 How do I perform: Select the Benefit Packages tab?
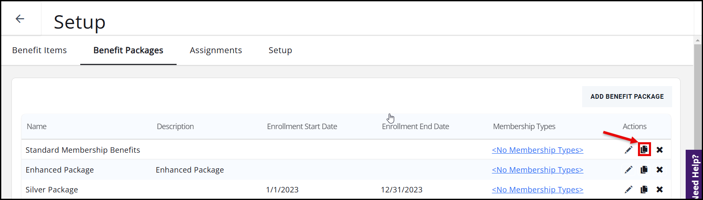tap(128, 50)
